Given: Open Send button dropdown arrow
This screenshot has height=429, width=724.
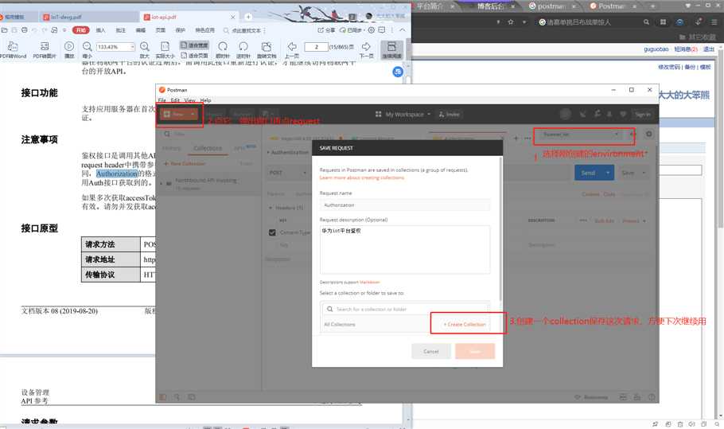Looking at the screenshot, I should (x=608, y=173).
